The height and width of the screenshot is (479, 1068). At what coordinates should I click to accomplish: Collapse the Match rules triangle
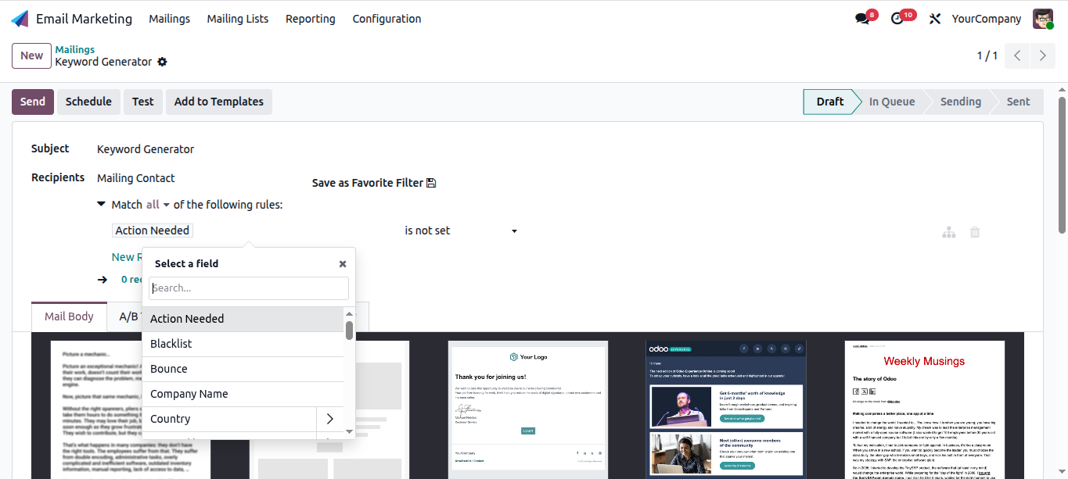click(101, 204)
